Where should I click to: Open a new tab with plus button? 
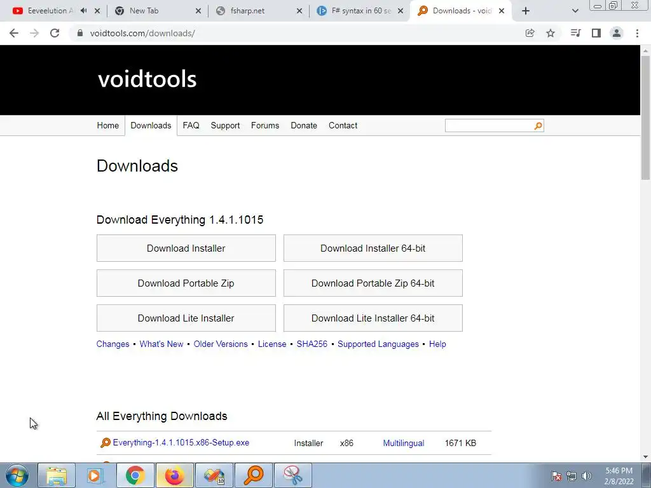tap(526, 11)
